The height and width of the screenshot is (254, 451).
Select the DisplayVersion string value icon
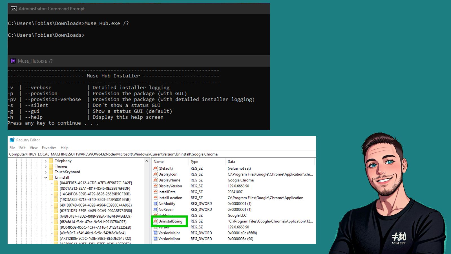point(155,186)
